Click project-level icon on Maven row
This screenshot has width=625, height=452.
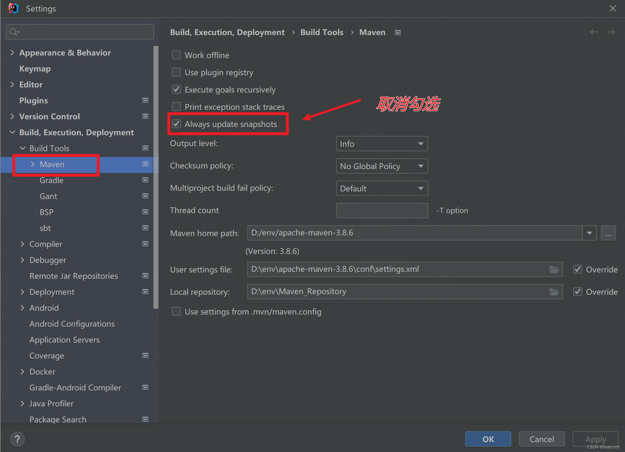(145, 164)
